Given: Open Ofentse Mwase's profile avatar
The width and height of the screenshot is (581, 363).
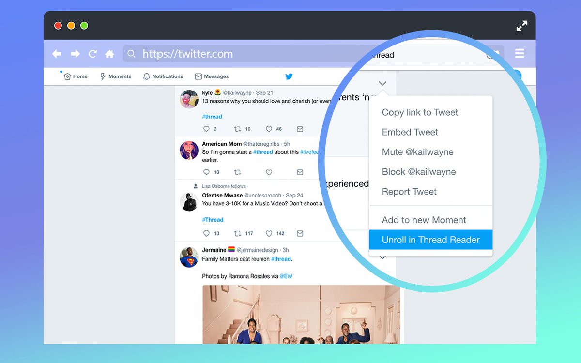Looking at the screenshot, I should 189,201.
